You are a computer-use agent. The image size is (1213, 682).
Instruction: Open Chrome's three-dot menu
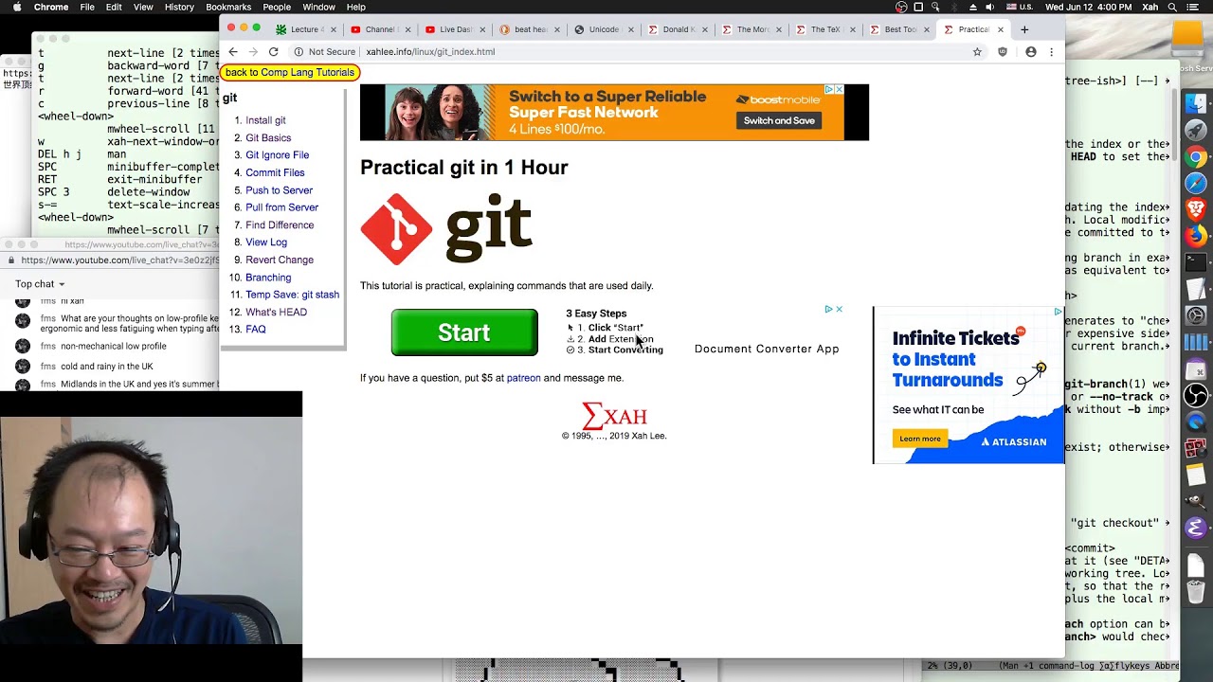tap(1051, 52)
